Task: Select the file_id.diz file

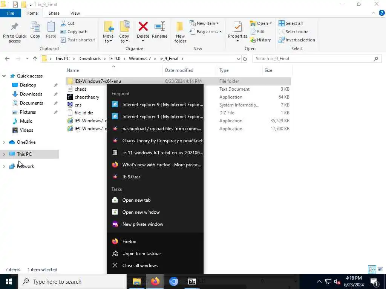Action: pyautogui.click(x=84, y=113)
